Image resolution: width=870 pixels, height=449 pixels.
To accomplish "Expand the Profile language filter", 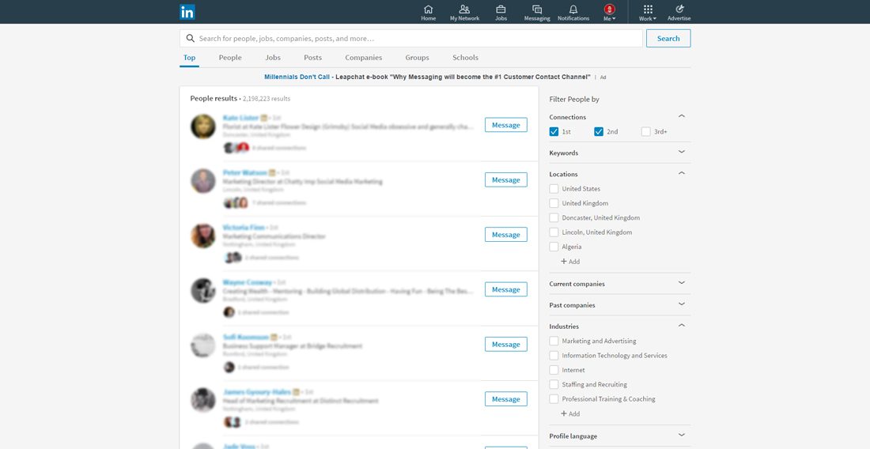I will [x=682, y=435].
